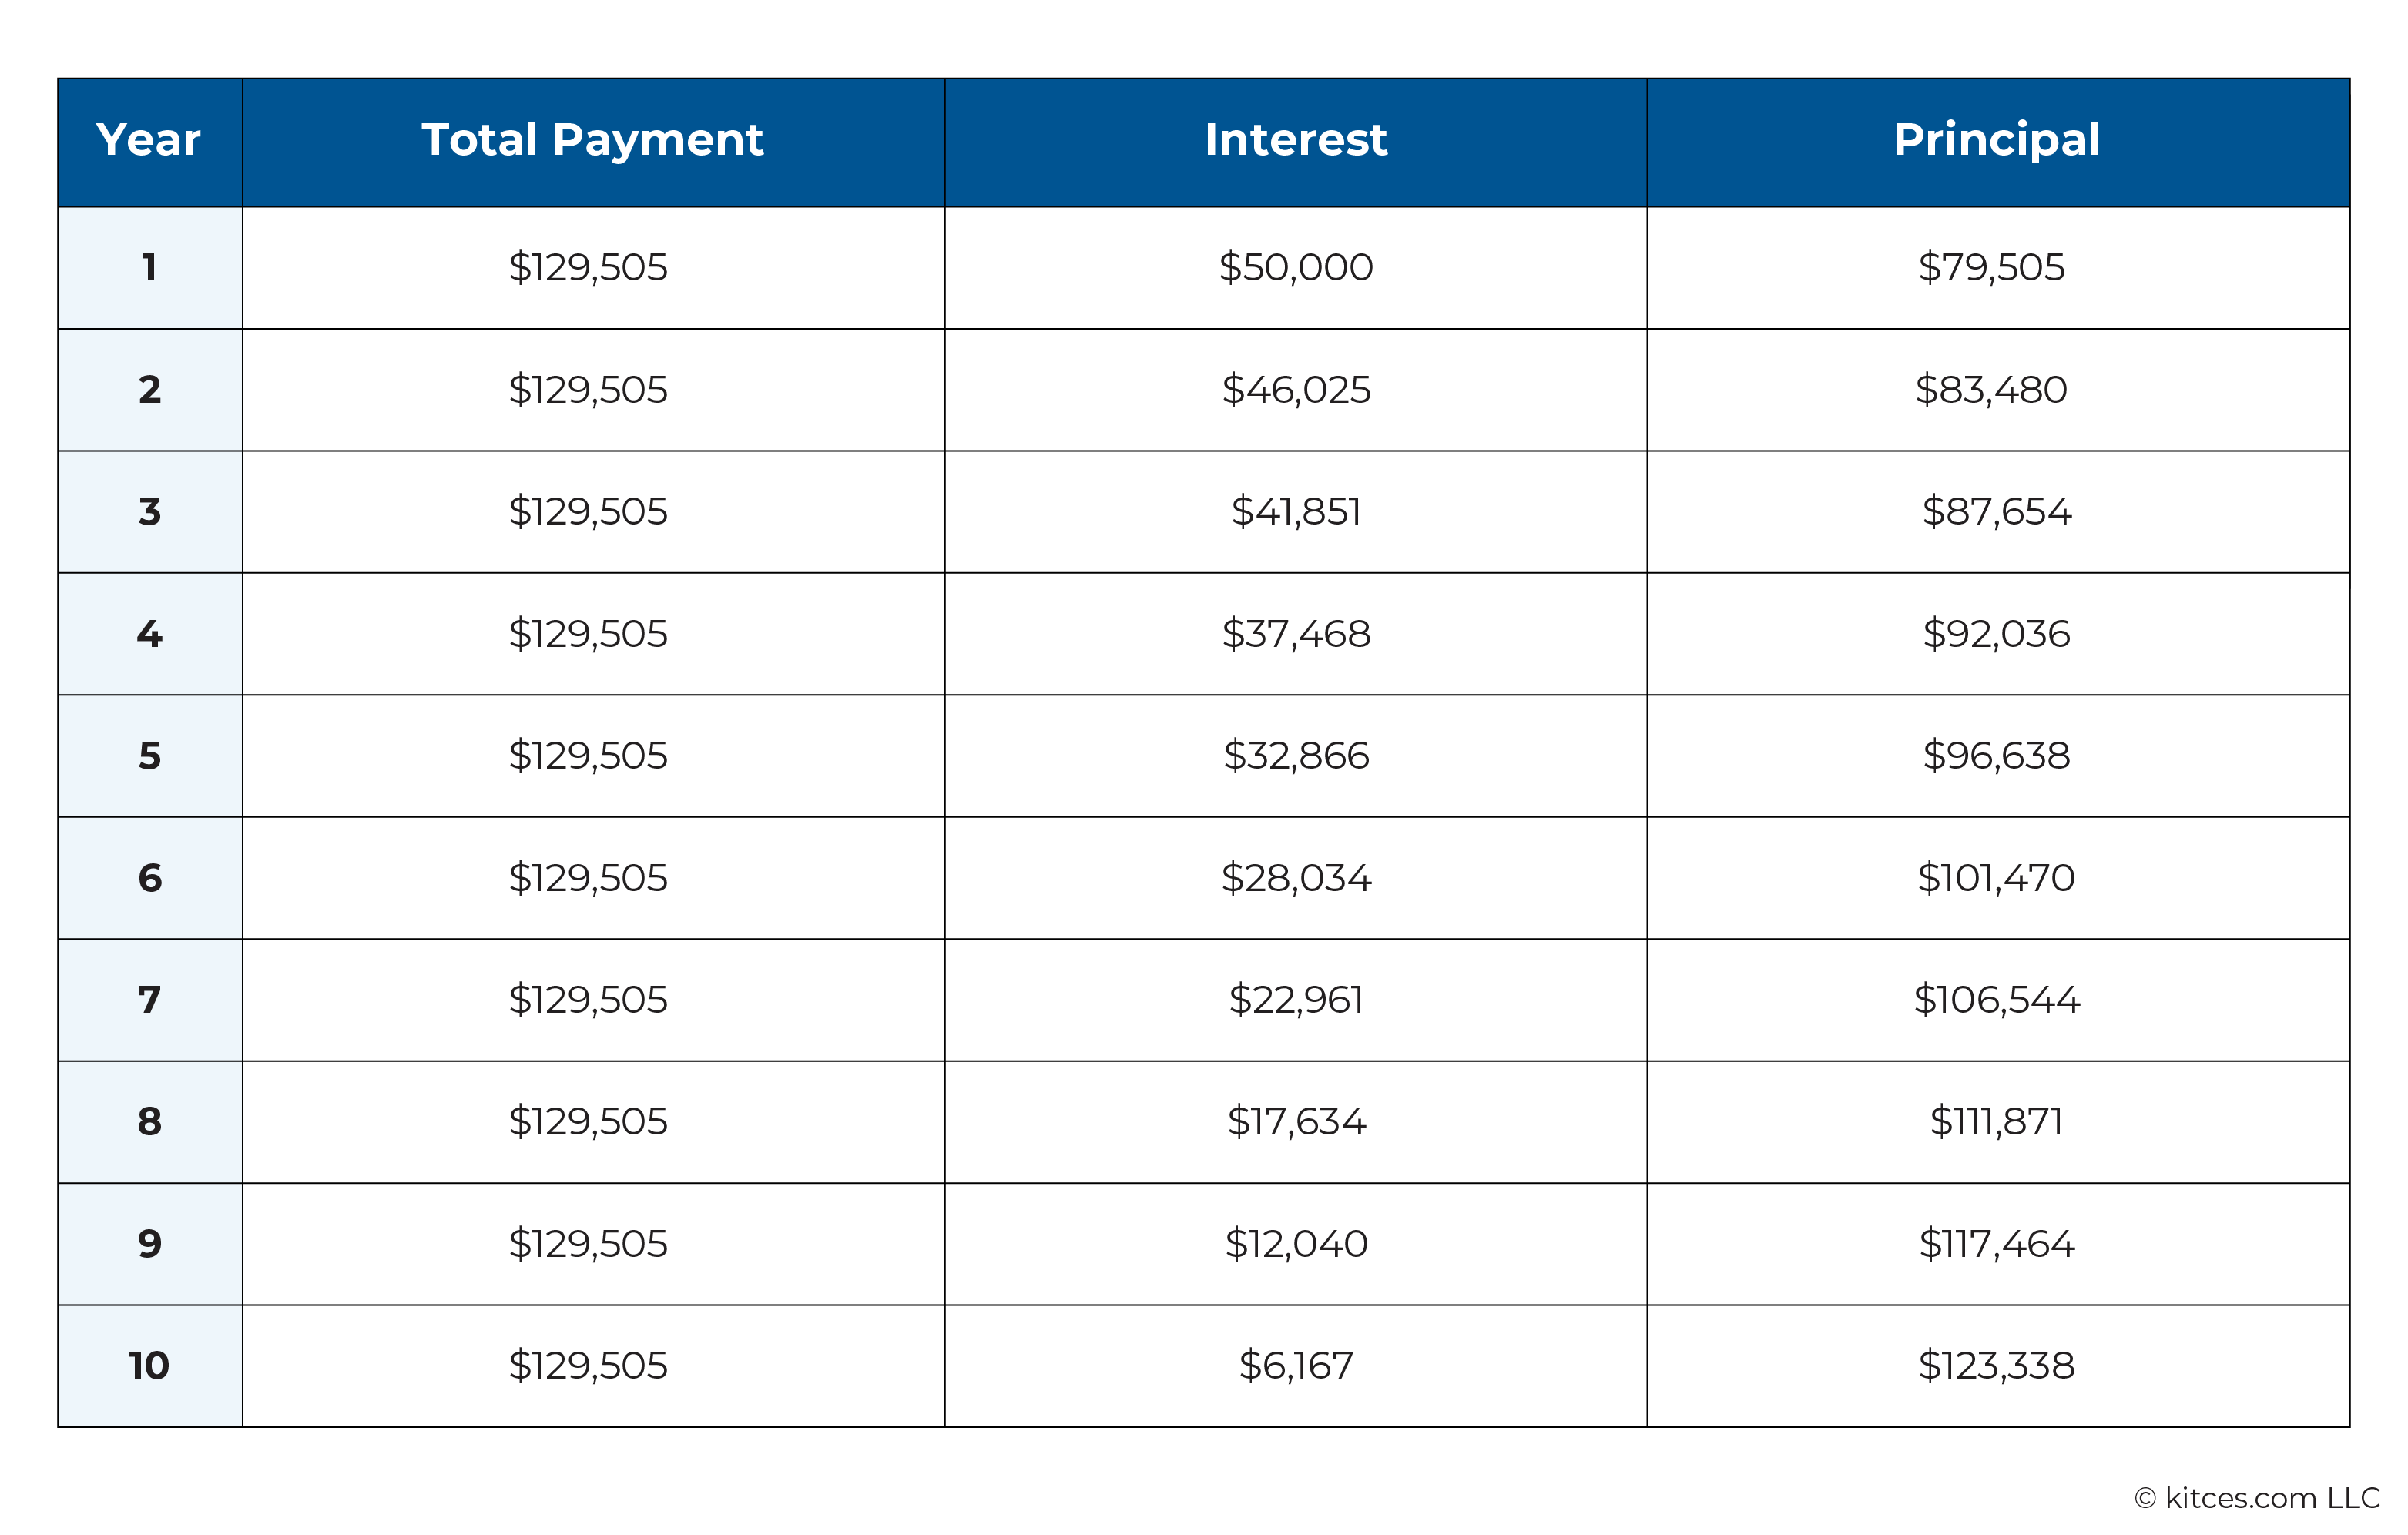The image size is (2408, 1535).
Task: Select the $96,638 principal cell
Action: [1997, 756]
